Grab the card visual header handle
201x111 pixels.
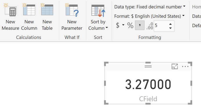click(148, 66)
